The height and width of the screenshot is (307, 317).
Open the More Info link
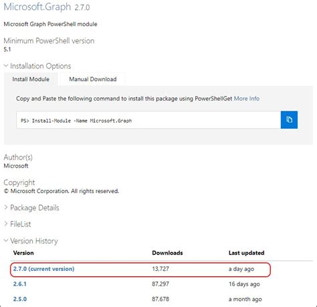coord(247,99)
